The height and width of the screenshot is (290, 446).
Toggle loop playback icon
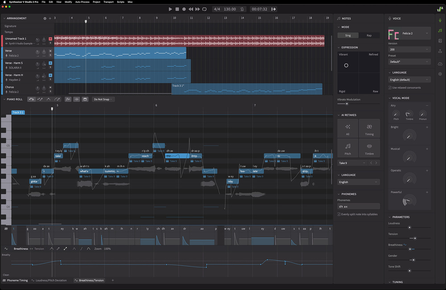click(x=204, y=9)
